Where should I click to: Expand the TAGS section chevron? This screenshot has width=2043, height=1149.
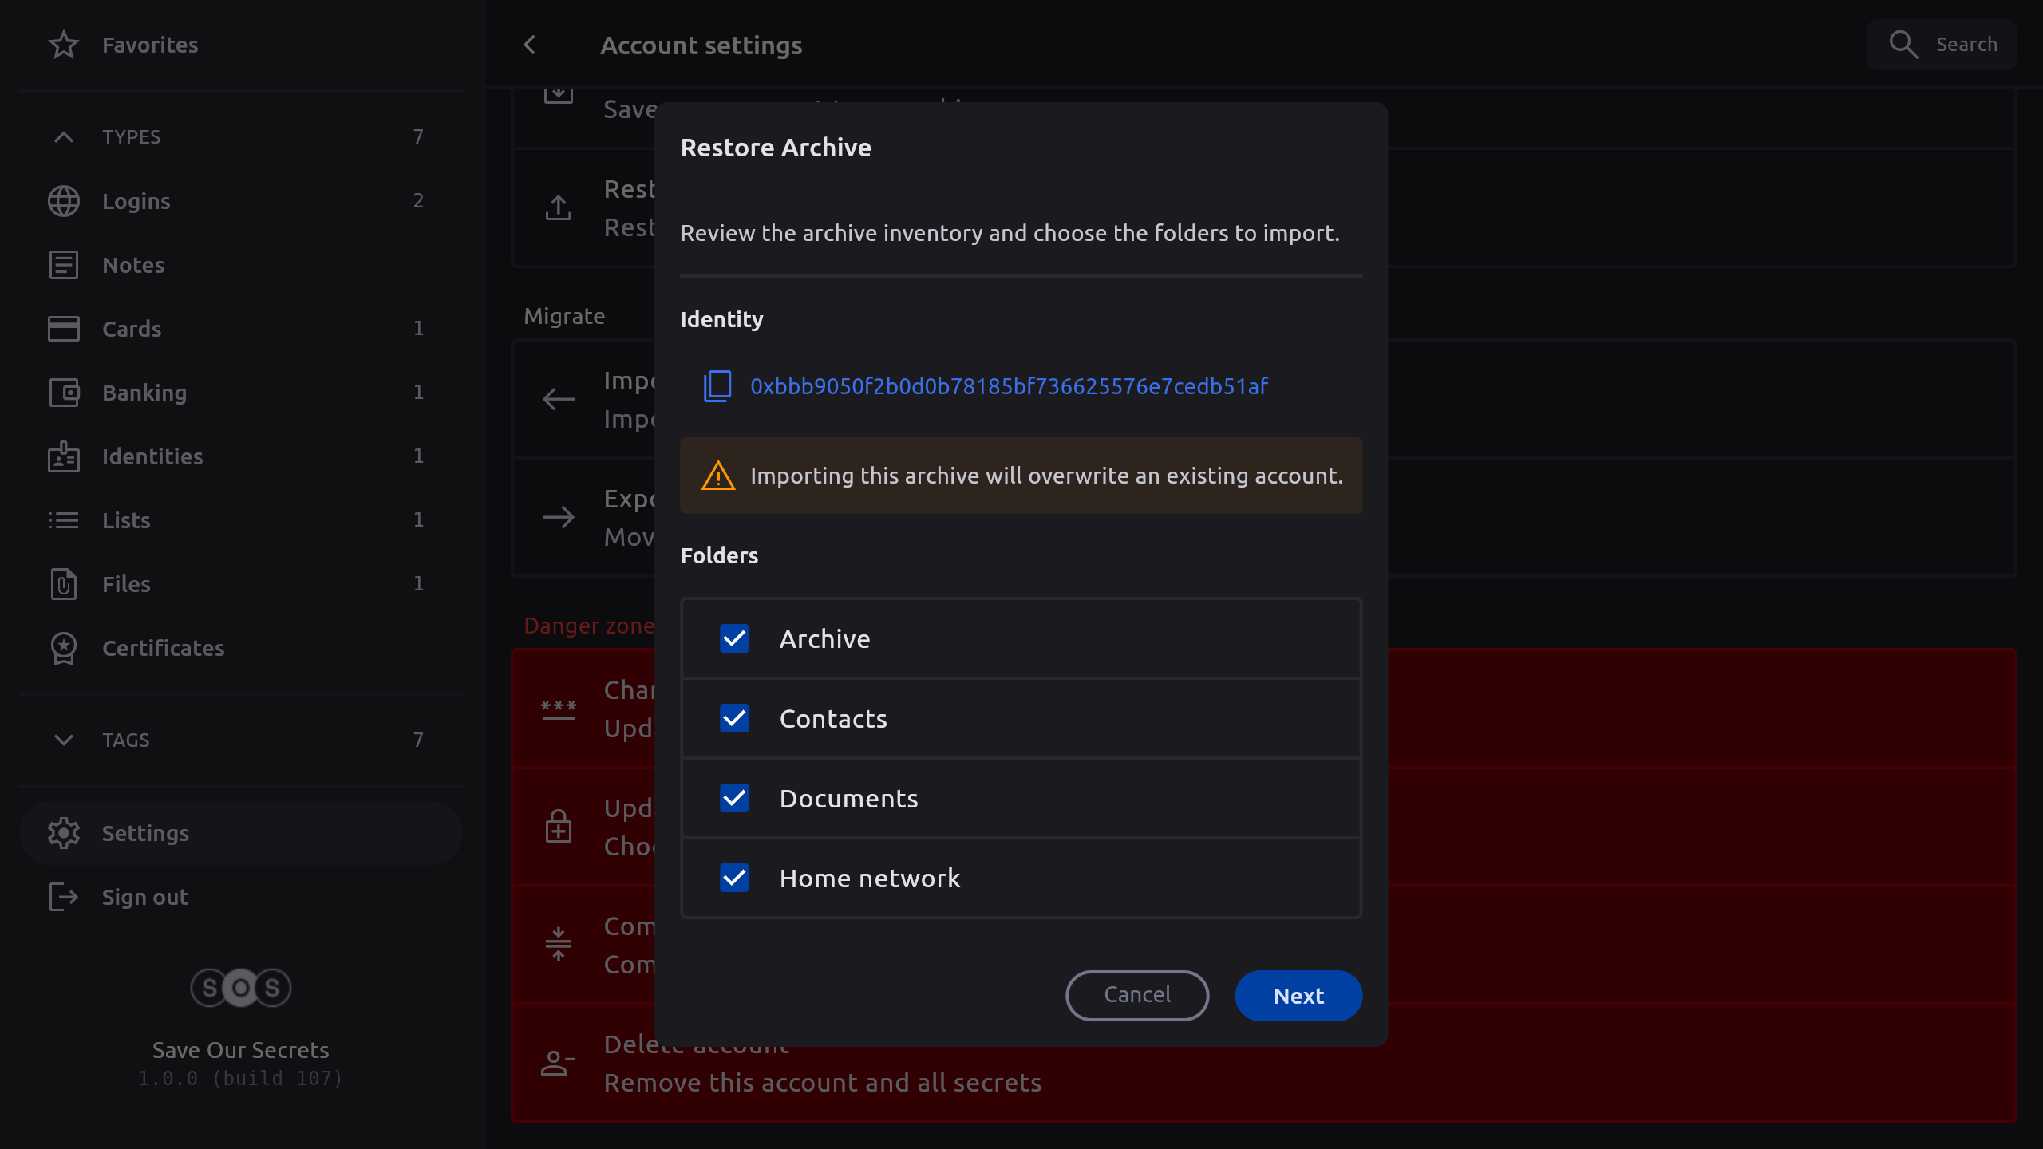tap(64, 740)
